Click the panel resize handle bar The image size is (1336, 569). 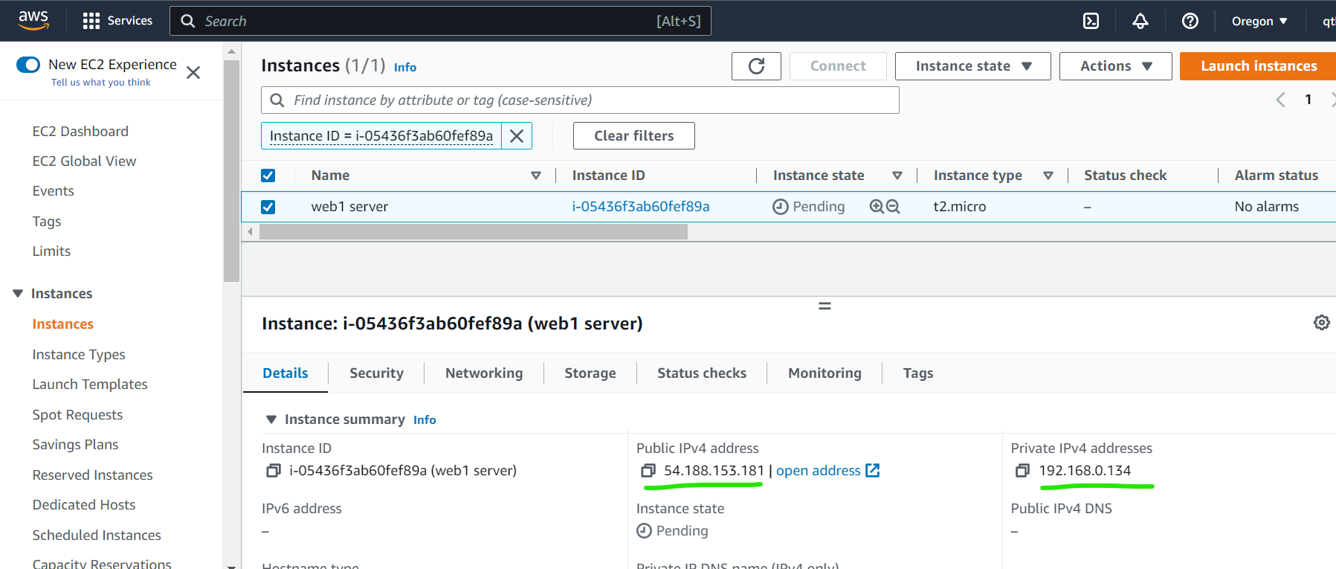click(x=824, y=306)
